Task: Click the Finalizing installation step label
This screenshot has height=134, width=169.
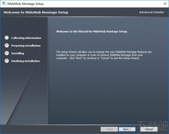Action: [x=25, y=61]
